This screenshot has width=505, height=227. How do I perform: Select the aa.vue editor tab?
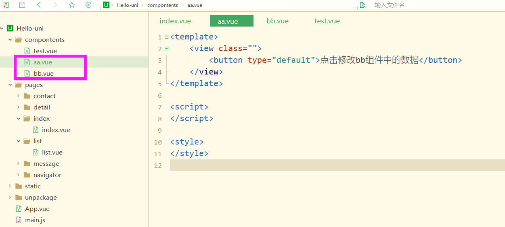[232, 21]
